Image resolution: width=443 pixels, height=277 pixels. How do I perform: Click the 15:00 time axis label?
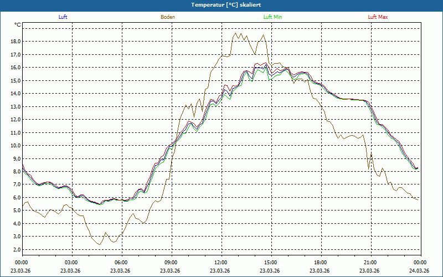pyautogui.click(x=271, y=263)
